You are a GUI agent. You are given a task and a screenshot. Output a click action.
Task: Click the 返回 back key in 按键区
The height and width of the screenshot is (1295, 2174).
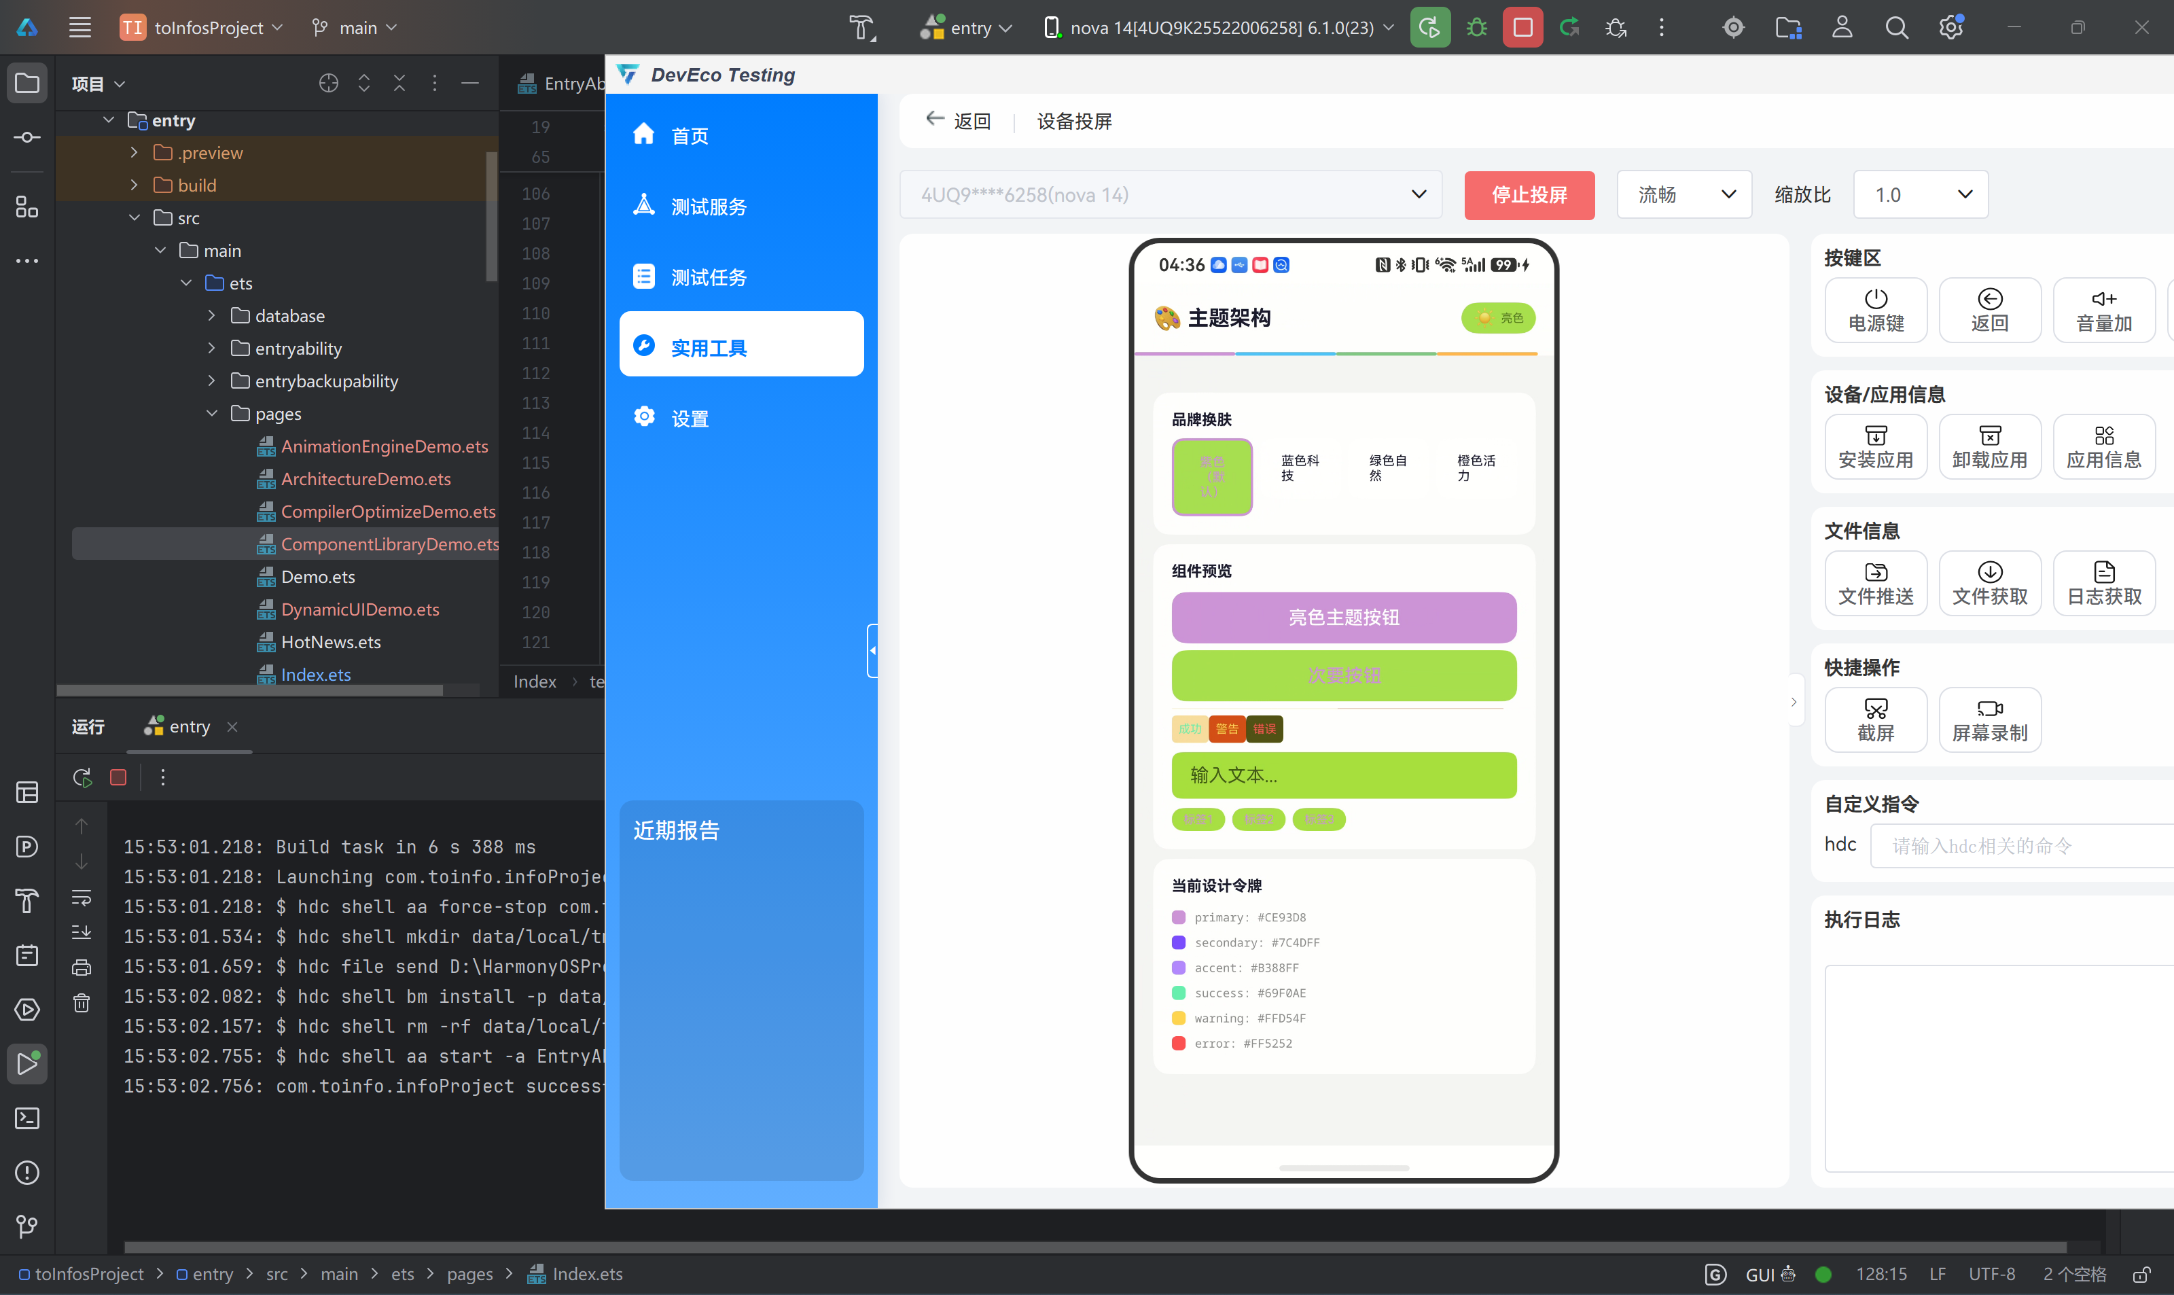(x=1989, y=311)
